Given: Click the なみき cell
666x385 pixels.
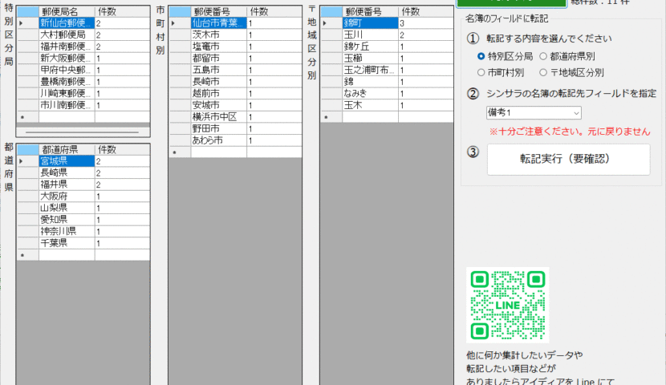Looking at the screenshot, I should point(369,93).
